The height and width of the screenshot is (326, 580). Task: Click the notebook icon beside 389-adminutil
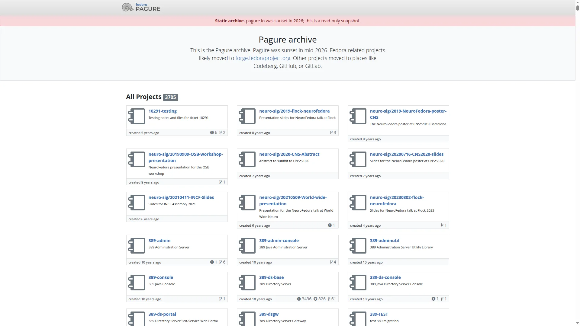[358, 246]
